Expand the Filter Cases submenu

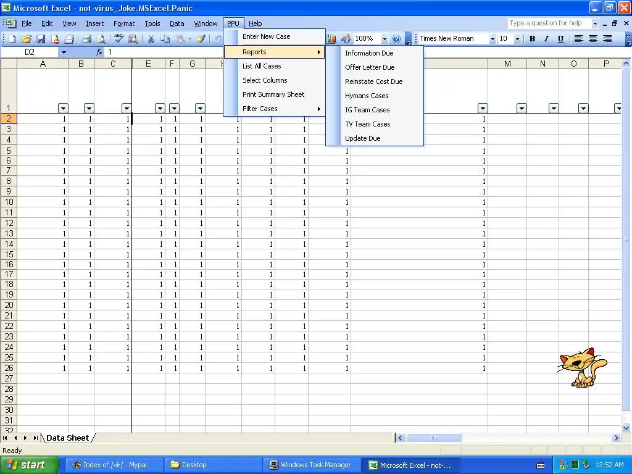pos(275,109)
